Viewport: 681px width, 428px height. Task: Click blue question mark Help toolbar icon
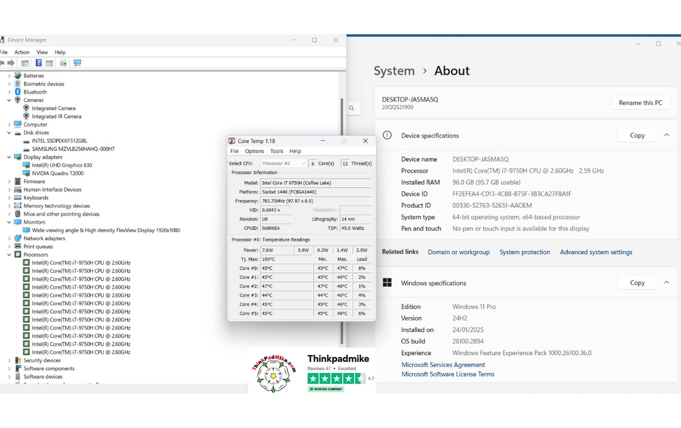pos(39,63)
